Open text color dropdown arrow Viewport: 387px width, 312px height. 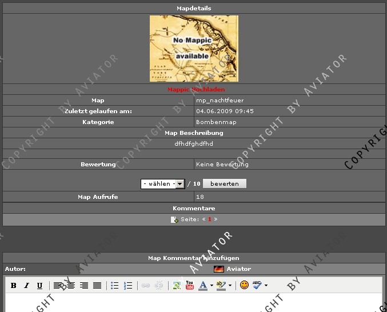[x=212, y=285]
